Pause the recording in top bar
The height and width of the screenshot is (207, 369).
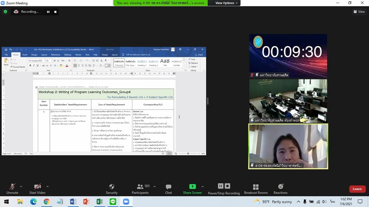click(48, 12)
